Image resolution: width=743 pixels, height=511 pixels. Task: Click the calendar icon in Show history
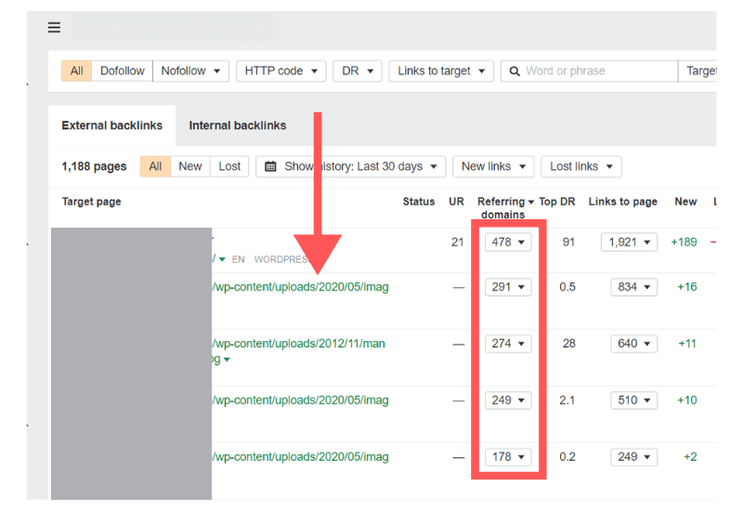[x=270, y=166]
